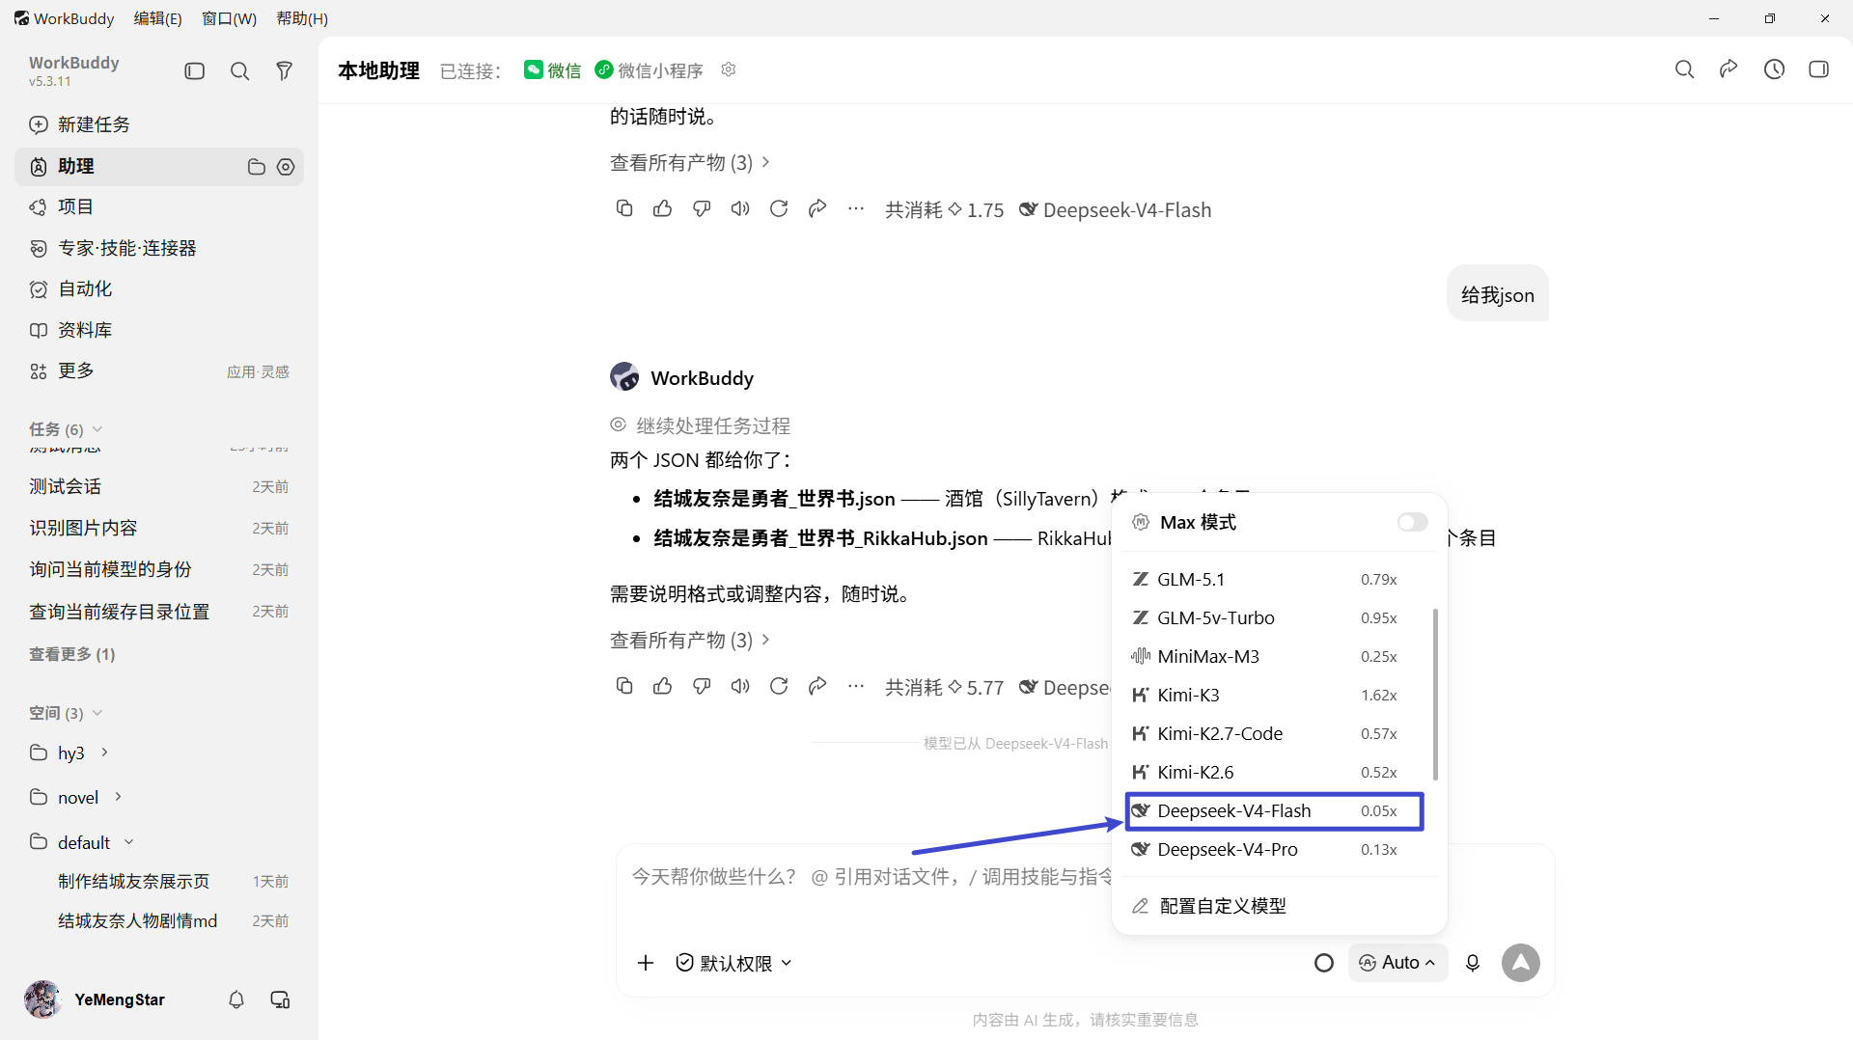The image size is (1853, 1040).
Task: Select MiniMax-M3 model
Action: pos(1274,656)
